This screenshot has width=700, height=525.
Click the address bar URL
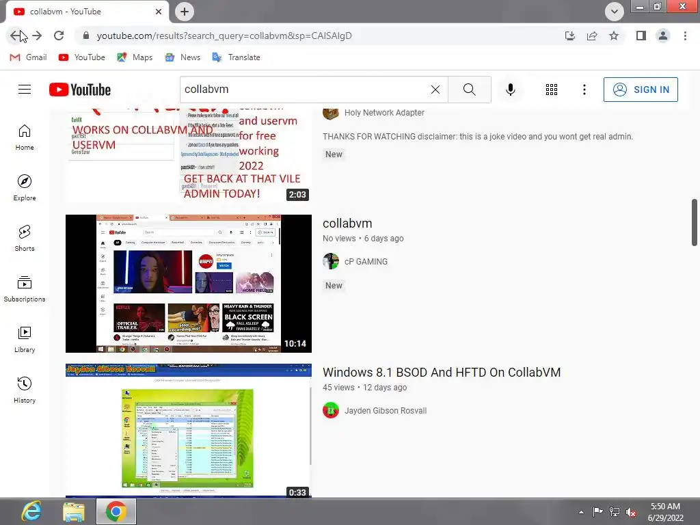click(x=224, y=36)
